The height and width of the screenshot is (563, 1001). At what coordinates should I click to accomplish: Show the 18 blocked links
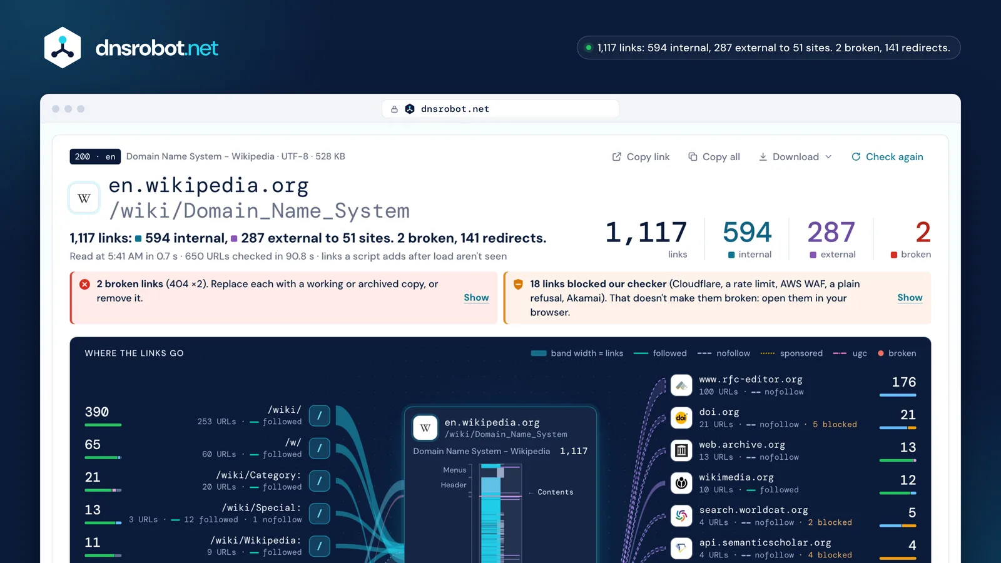[910, 298]
